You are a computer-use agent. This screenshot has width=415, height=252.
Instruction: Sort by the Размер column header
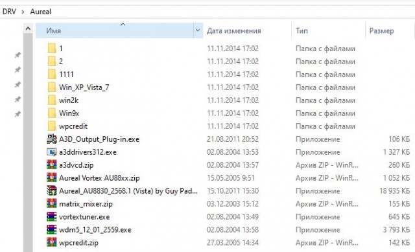click(x=382, y=31)
